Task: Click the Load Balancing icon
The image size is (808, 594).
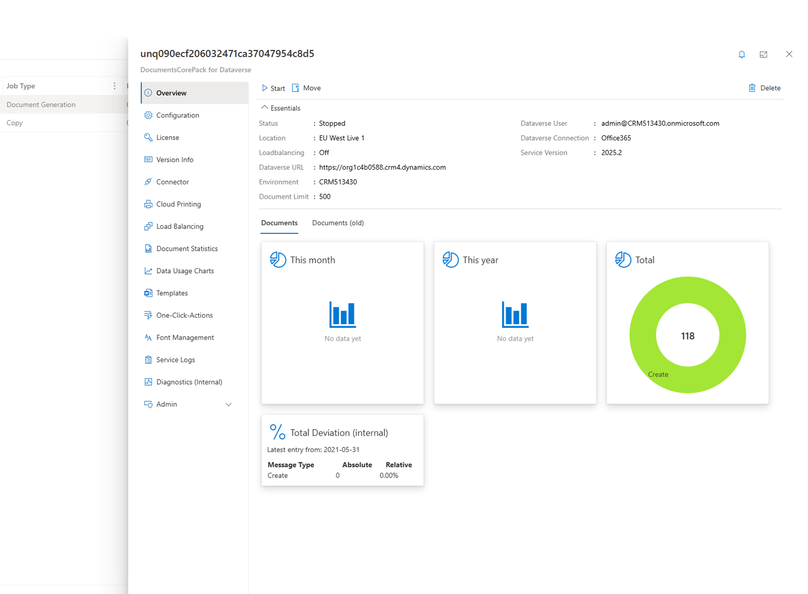Action: (148, 226)
